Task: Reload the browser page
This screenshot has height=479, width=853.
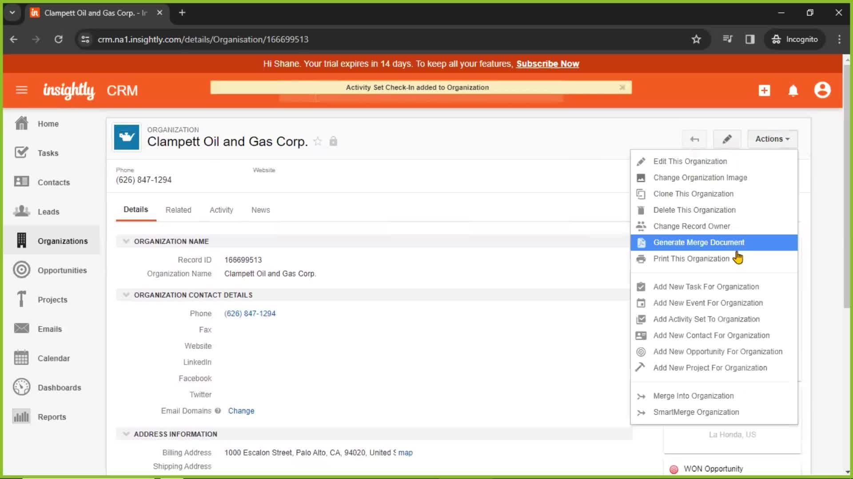Action: (58, 39)
